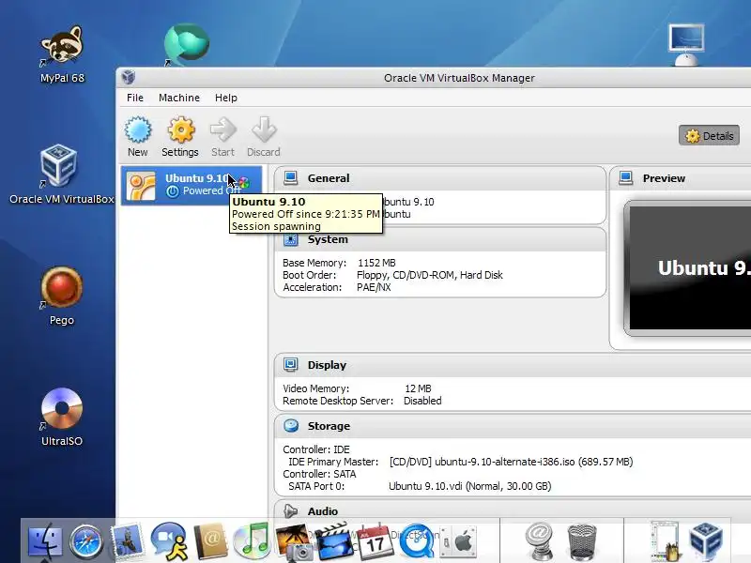The width and height of the screenshot is (751, 563).
Task: Click the Storage section disk icon
Action: pyautogui.click(x=291, y=426)
